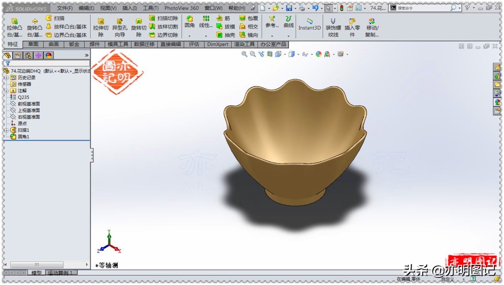Select the 拉伸切除 extruded cut tool
The width and height of the screenshot is (504, 285).
coord(101,27)
